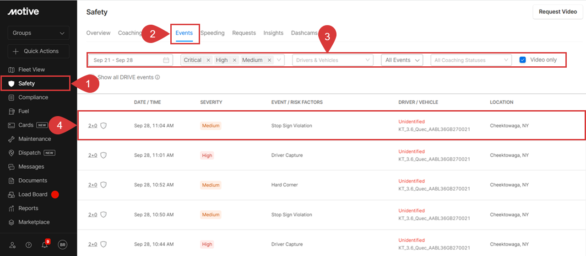
Task: Open the All Events dropdown
Action: click(402, 60)
